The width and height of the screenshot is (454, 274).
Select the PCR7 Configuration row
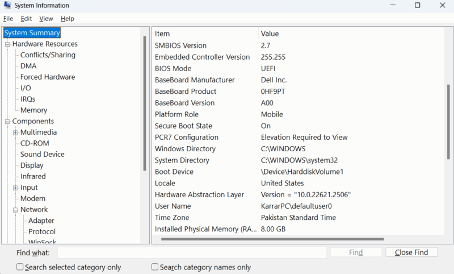click(299, 137)
